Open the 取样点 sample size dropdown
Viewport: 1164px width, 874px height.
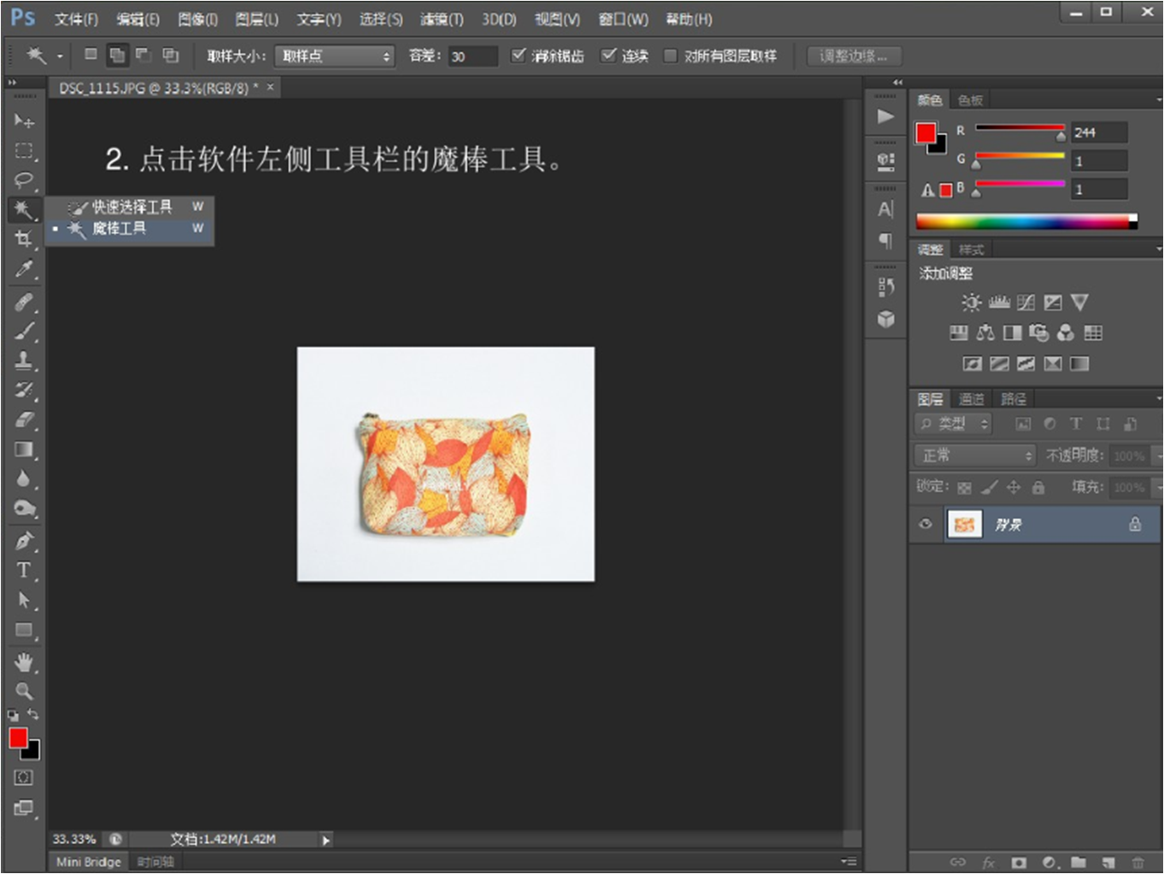[334, 56]
